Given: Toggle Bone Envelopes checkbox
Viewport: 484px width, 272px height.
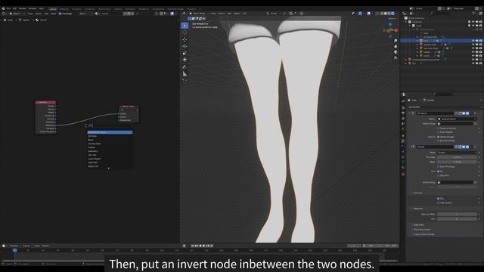Looking at the screenshot, I should coord(439,141).
